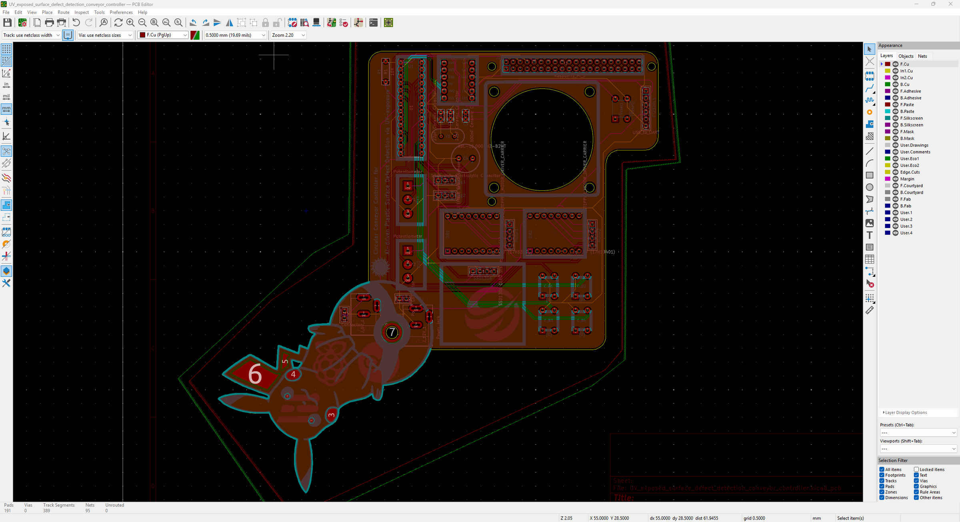Hide the Edge.Cuts layer
960x522 pixels.
click(896, 172)
